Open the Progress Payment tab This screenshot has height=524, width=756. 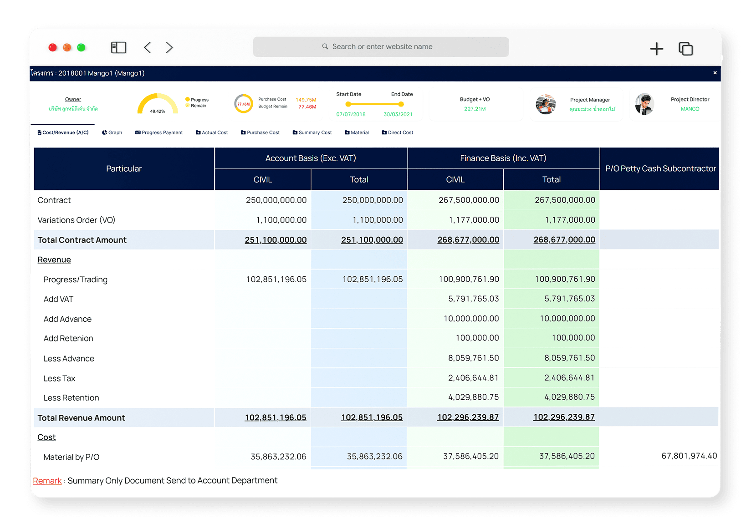tap(159, 132)
